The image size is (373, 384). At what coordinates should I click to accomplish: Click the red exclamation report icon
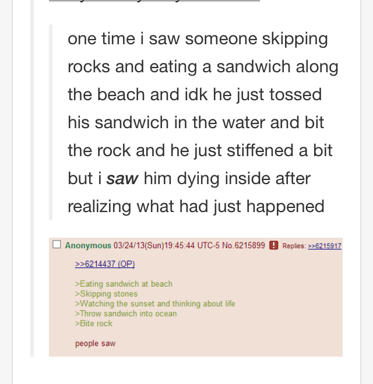(273, 245)
